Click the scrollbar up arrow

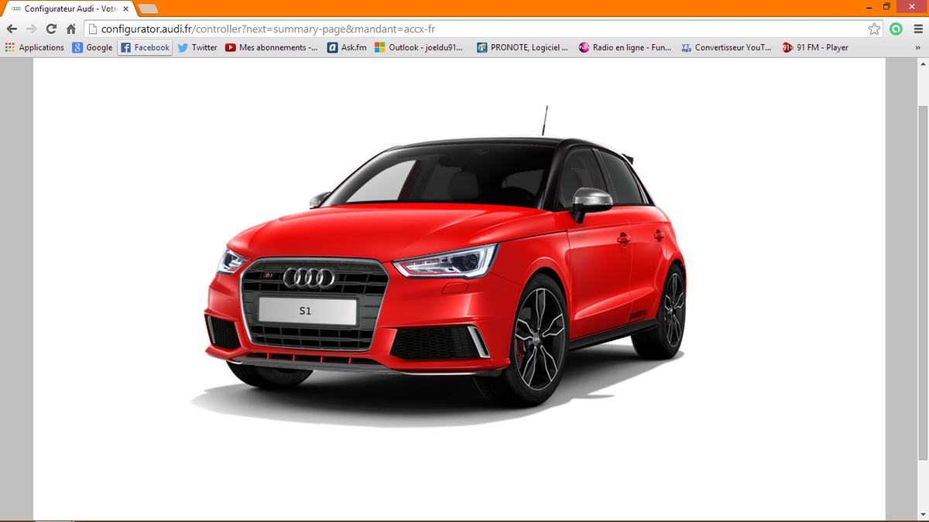(x=922, y=63)
